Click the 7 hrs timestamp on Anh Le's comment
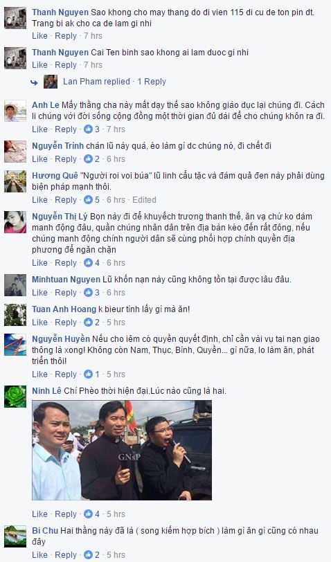Screen dimensions: 331x562 (116, 129)
